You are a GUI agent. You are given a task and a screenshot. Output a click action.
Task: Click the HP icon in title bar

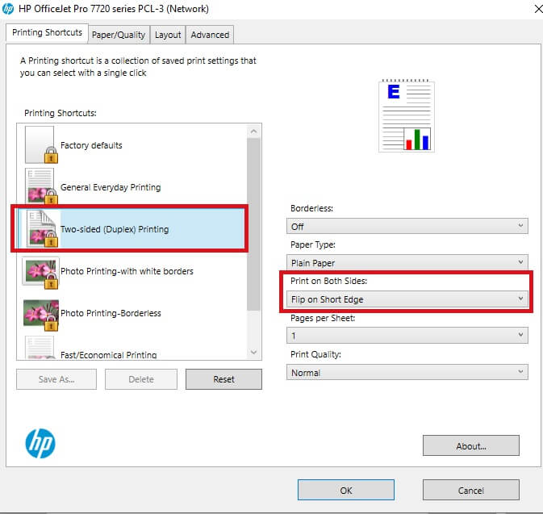(7, 9)
